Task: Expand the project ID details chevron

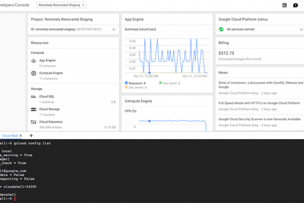Action: pyautogui.click(x=114, y=30)
